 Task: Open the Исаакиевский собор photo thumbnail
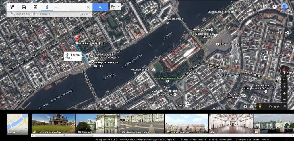coord(53,124)
